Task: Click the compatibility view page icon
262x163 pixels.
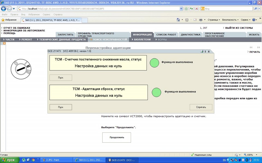Action: (x=186, y=9)
